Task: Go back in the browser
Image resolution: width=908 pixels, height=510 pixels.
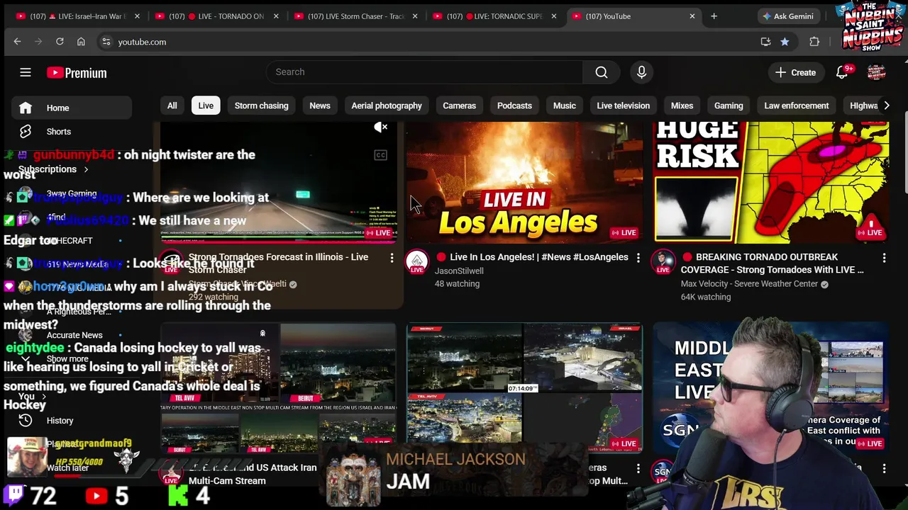Action: pos(17,42)
